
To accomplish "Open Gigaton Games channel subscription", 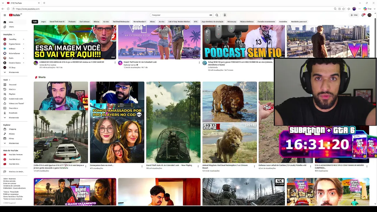I will pos(15,44).
